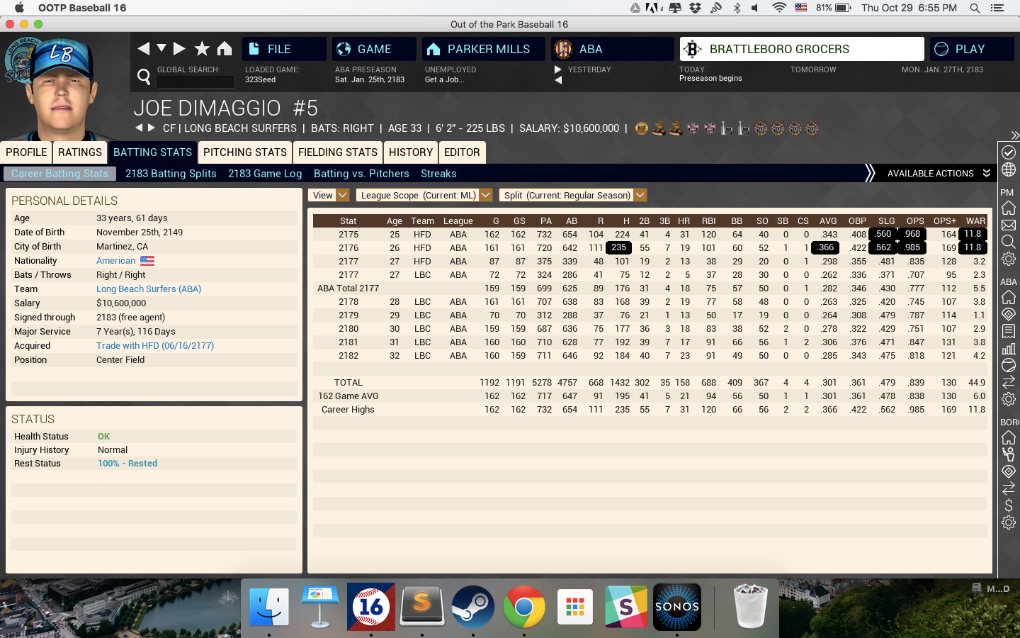Click the Trade with HFD acquisition link
Screen dimensions: 1020x638
pos(155,346)
